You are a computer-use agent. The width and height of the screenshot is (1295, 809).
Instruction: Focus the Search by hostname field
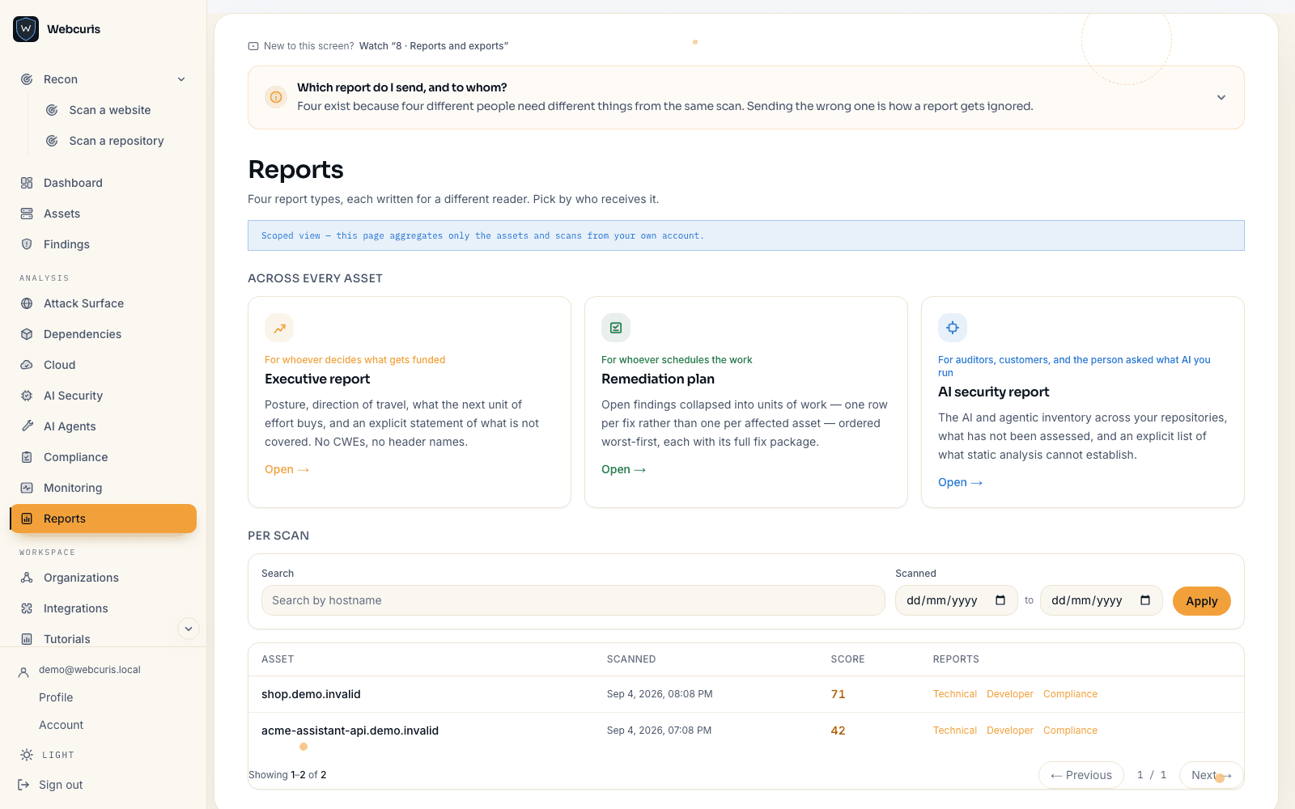point(573,600)
